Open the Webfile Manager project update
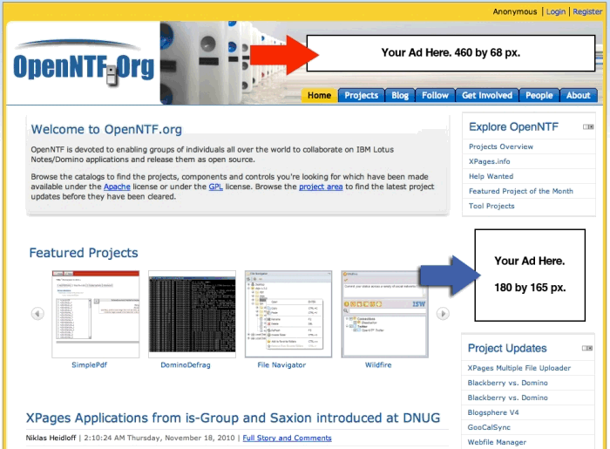The height and width of the screenshot is (449, 610). (497, 442)
